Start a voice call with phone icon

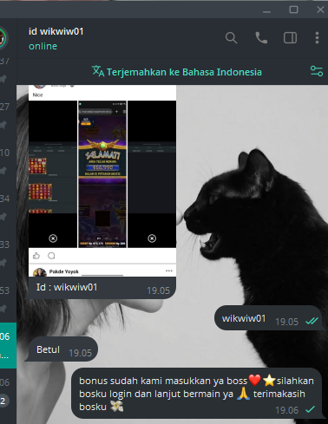click(x=261, y=38)
